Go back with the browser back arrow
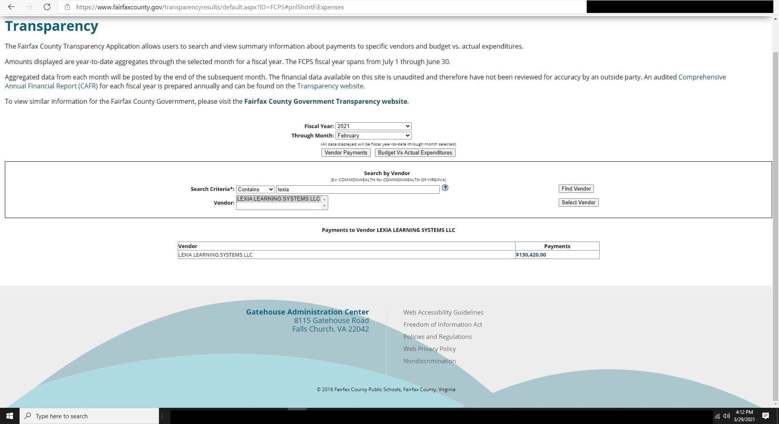The image size is (779, 424). pyautogui.click(x=11, y=7)
